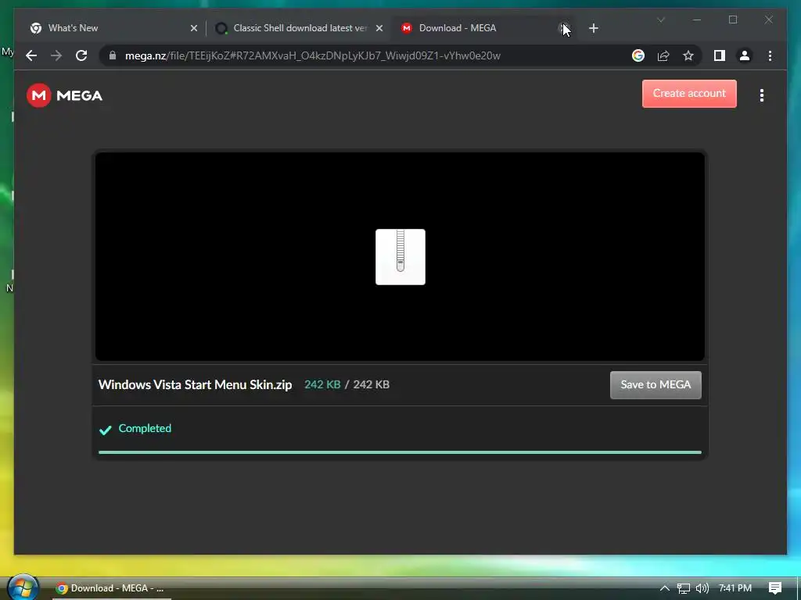Open Chrome's three-dot menu
This screenshot has height=600, width=801.
(x=770, y=55)
